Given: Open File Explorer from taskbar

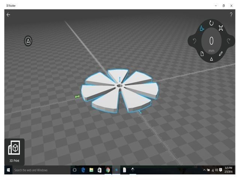Looking at the screenshot, I should coord(91,170).
